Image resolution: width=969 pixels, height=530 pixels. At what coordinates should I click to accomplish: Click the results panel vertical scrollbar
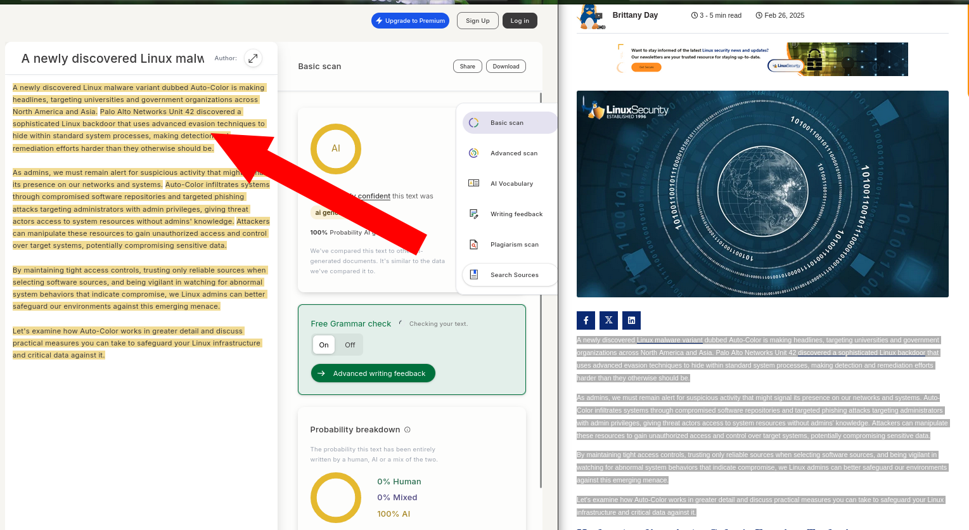pyautogui.click(x=541, y=292)
